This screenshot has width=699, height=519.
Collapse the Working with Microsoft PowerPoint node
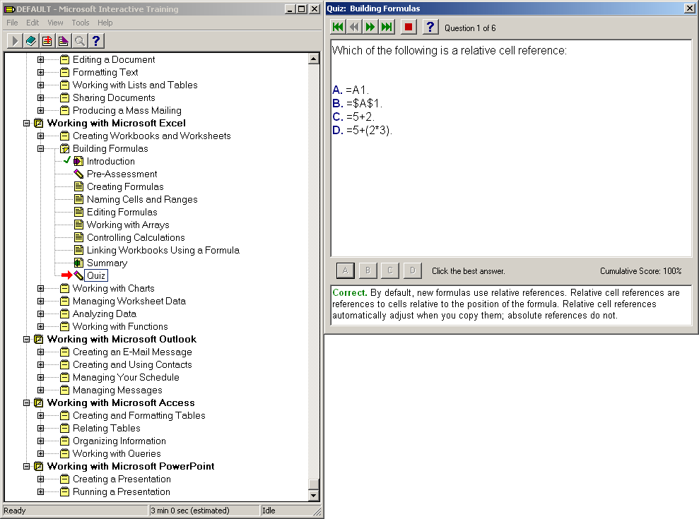tap(26, 467)
